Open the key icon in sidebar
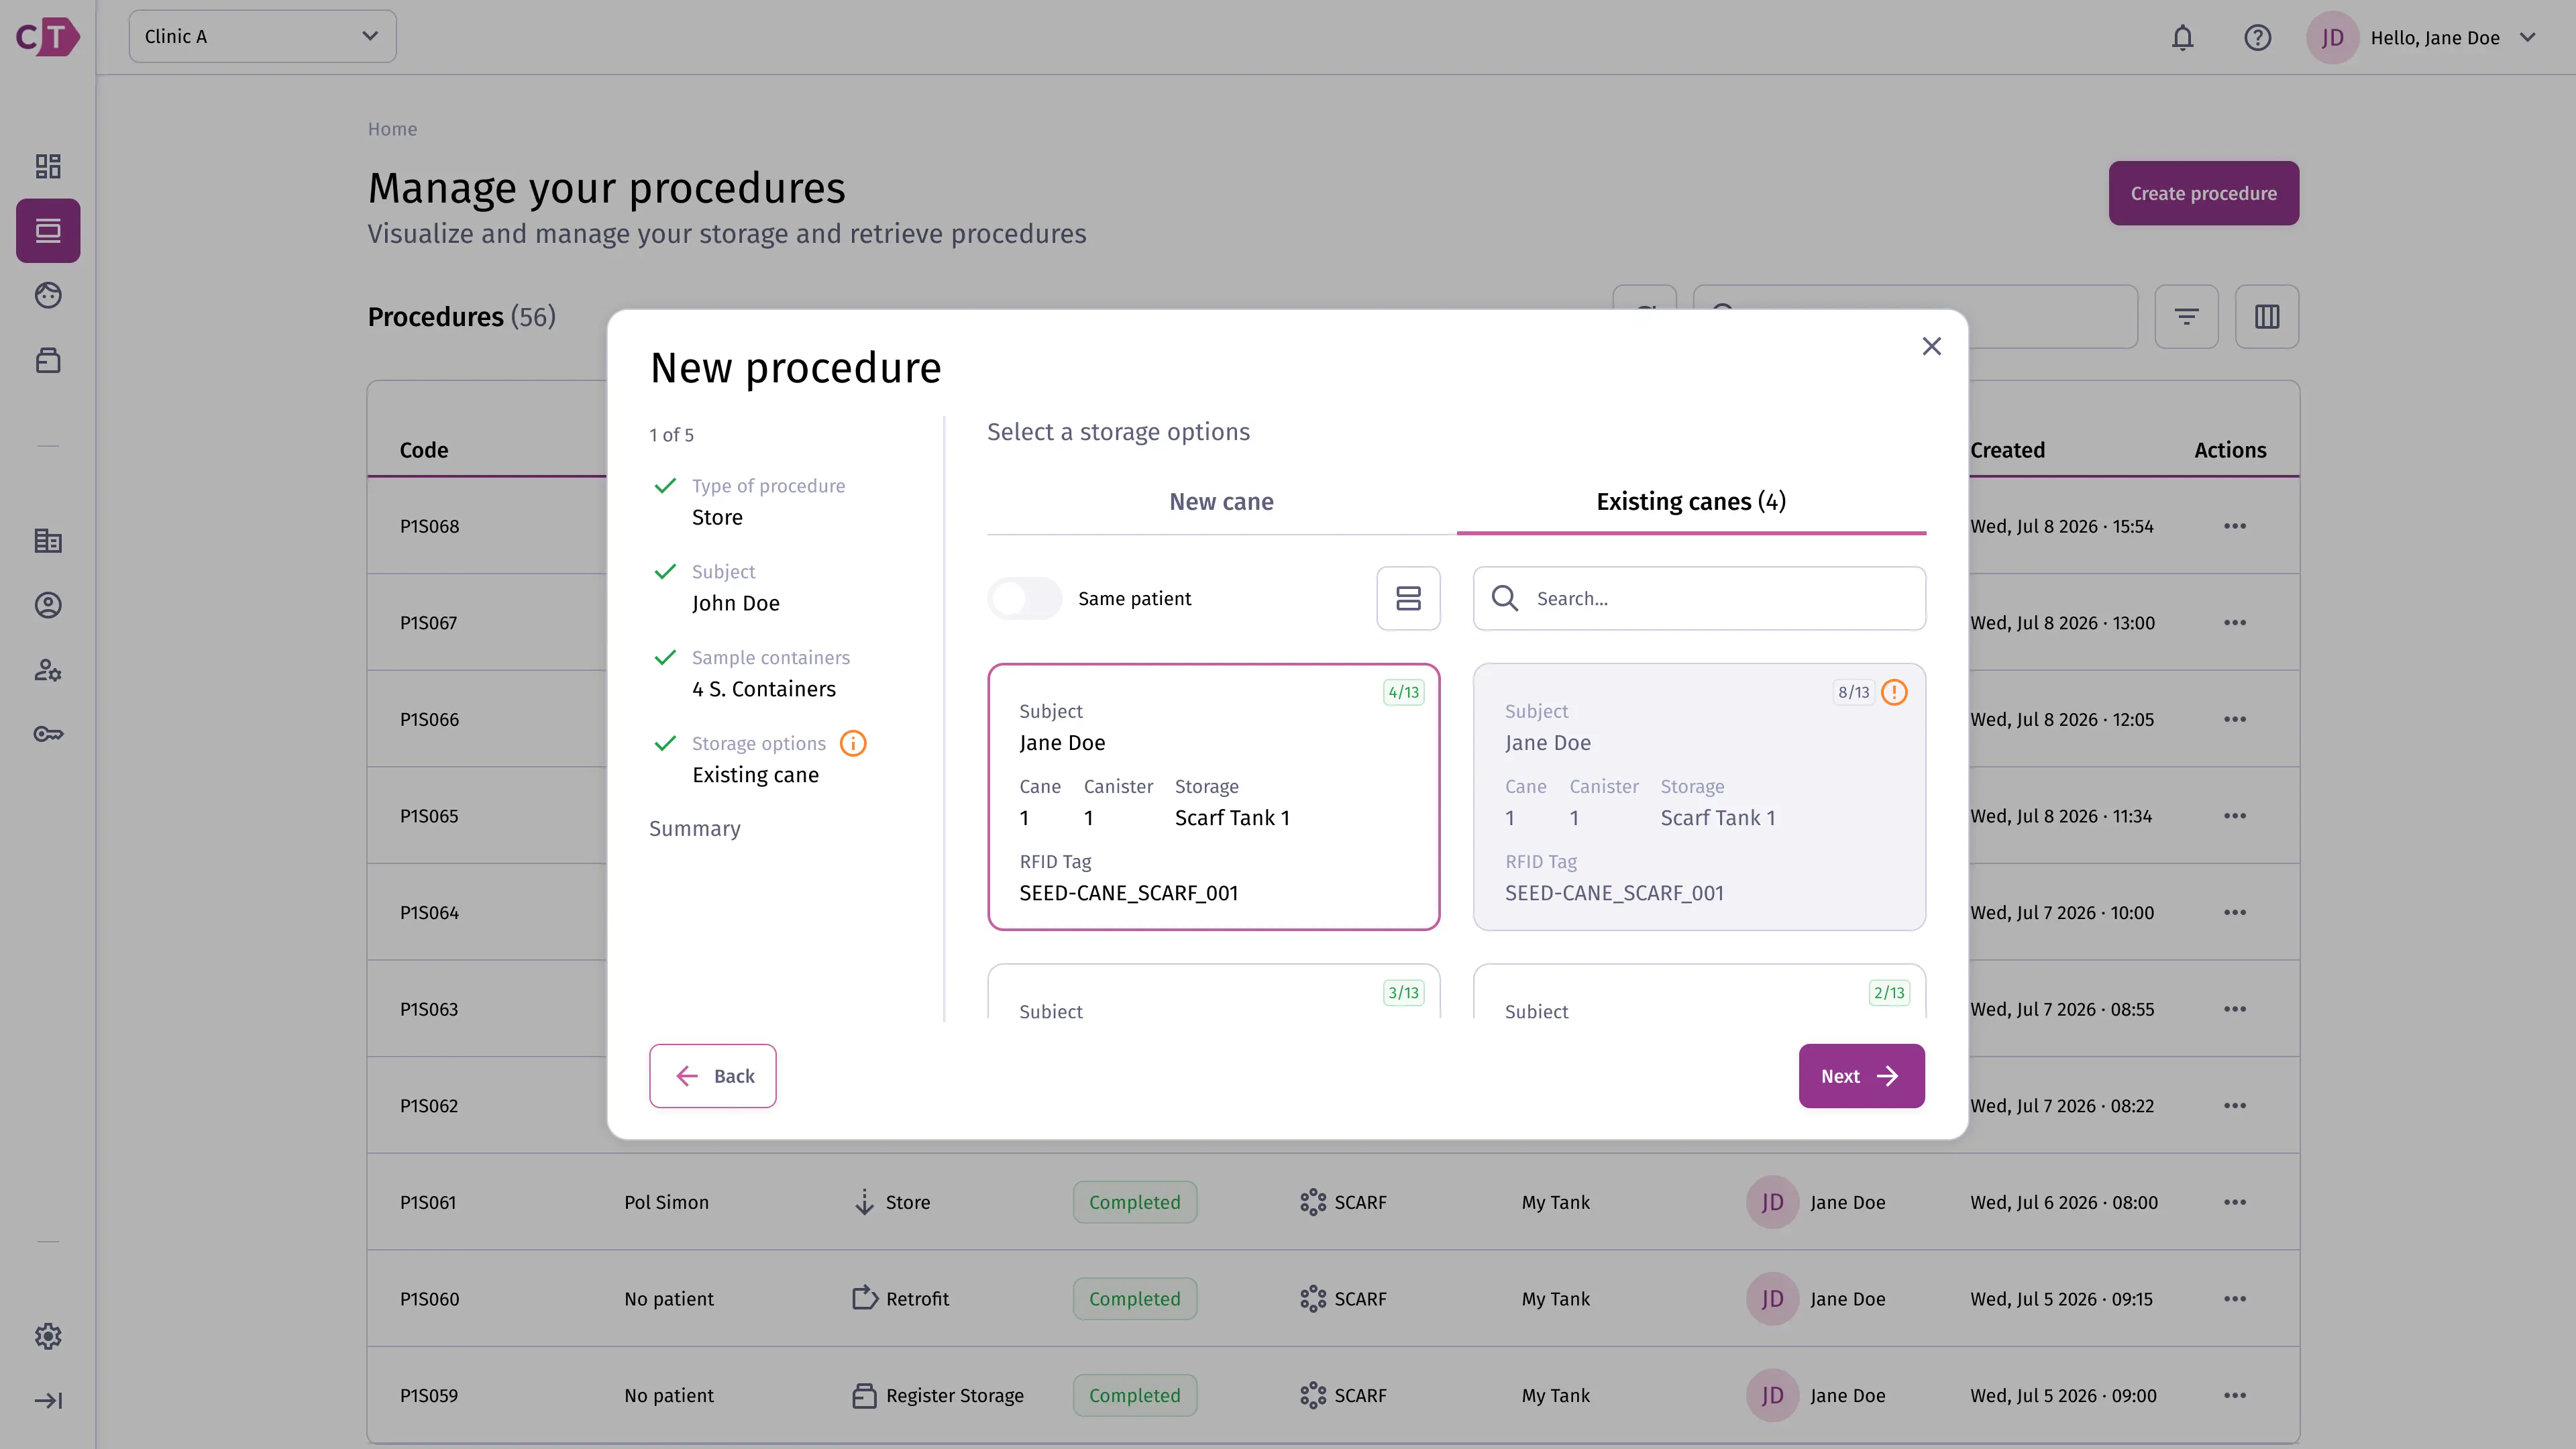 tap(48, 734)
